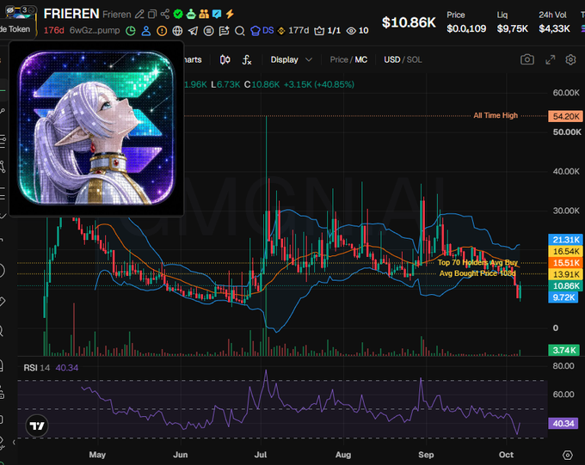
Task: Click the blue 9.72K lower band label
Action: [563, 297]
